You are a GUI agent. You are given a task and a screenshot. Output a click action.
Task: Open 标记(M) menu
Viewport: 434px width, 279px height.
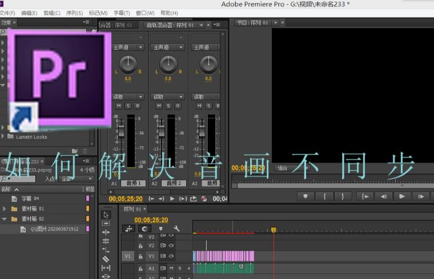tap(98, 13)
